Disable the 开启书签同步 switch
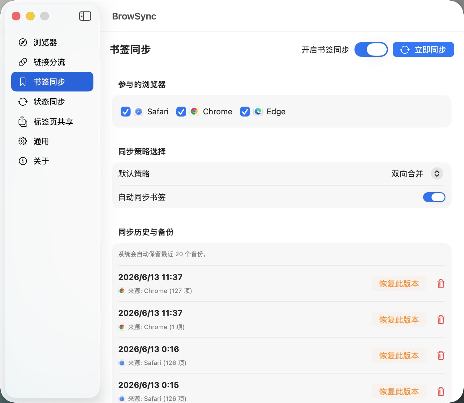This screenshot has width=464, height=403. pyautogui.click(x=371, y=49)
